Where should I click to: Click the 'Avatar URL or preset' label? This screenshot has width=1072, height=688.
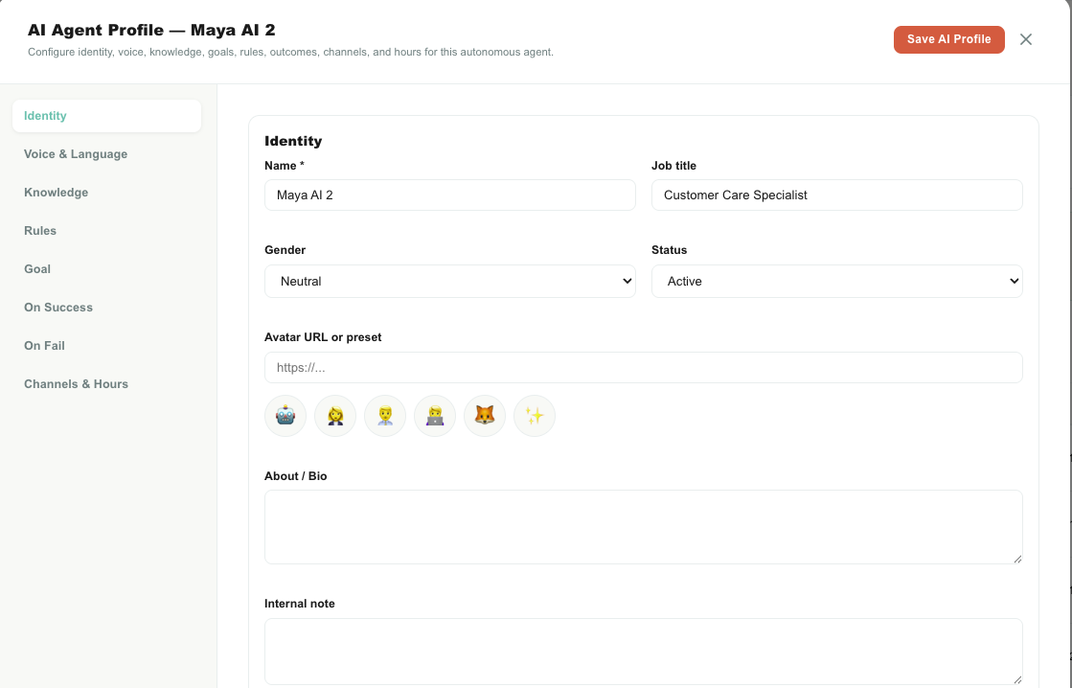(323, 337)
